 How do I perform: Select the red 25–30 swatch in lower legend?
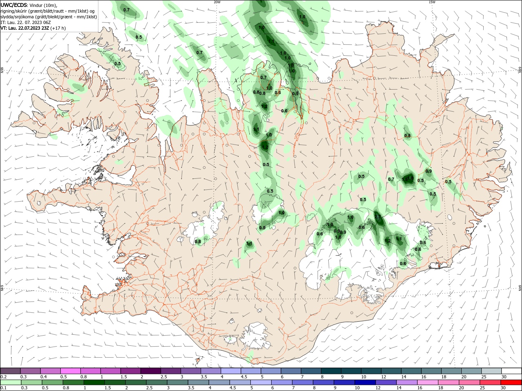pos(491,382)
